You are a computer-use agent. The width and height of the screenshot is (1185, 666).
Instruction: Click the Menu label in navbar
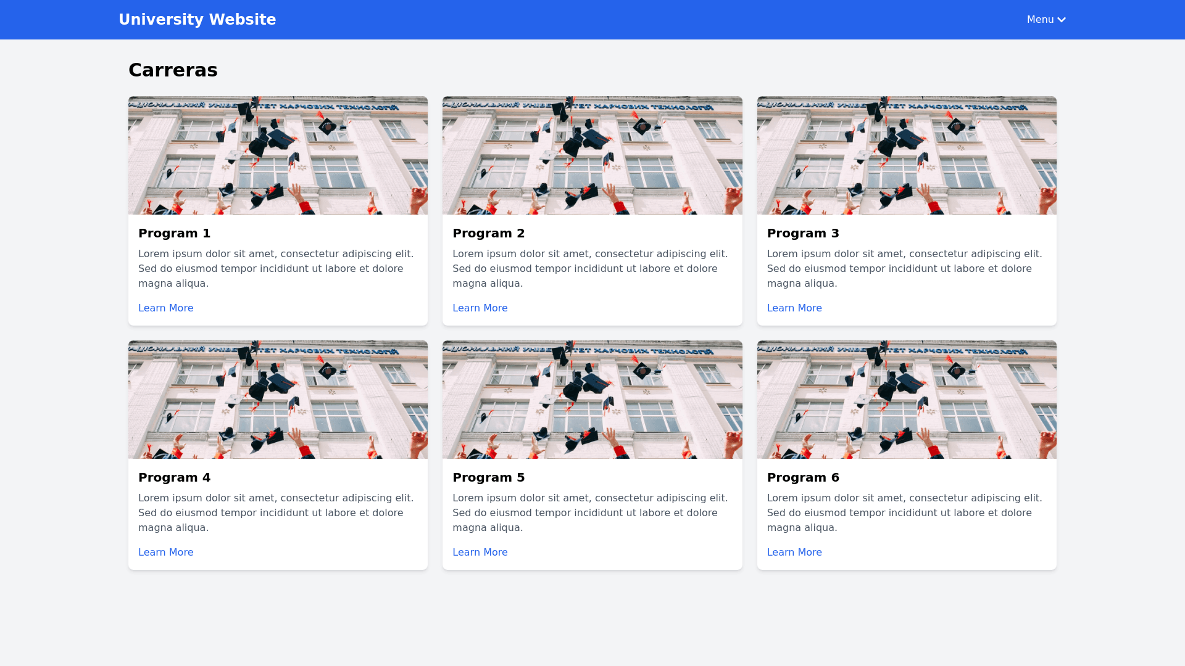coord(1040,20)
